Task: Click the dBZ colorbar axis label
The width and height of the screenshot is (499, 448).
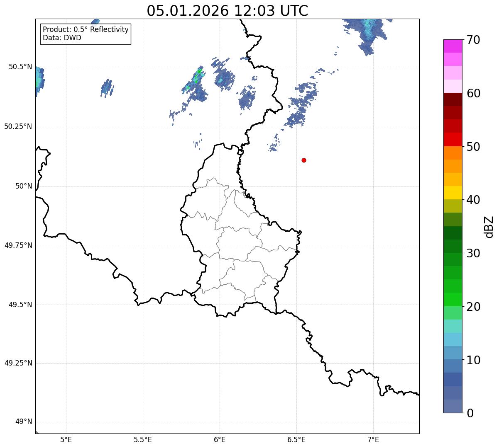Action: (x=489, y=227)
